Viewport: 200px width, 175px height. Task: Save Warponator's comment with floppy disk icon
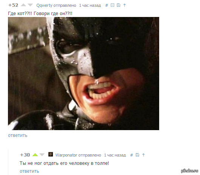(x=137, y=155)
